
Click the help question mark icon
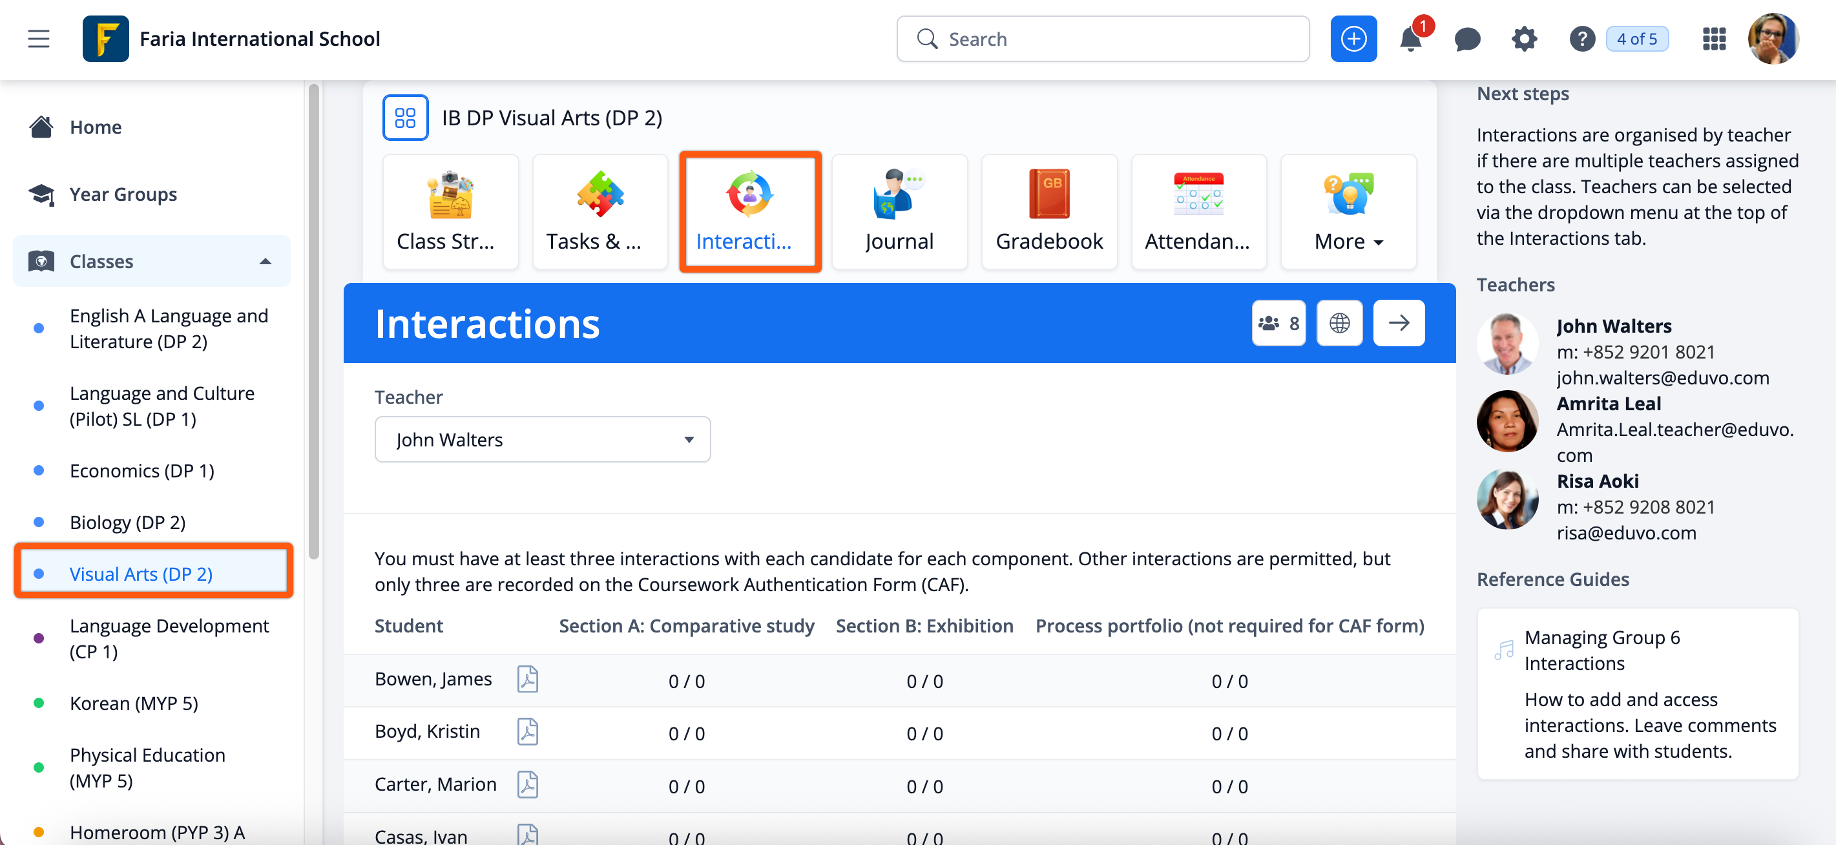1581,39
